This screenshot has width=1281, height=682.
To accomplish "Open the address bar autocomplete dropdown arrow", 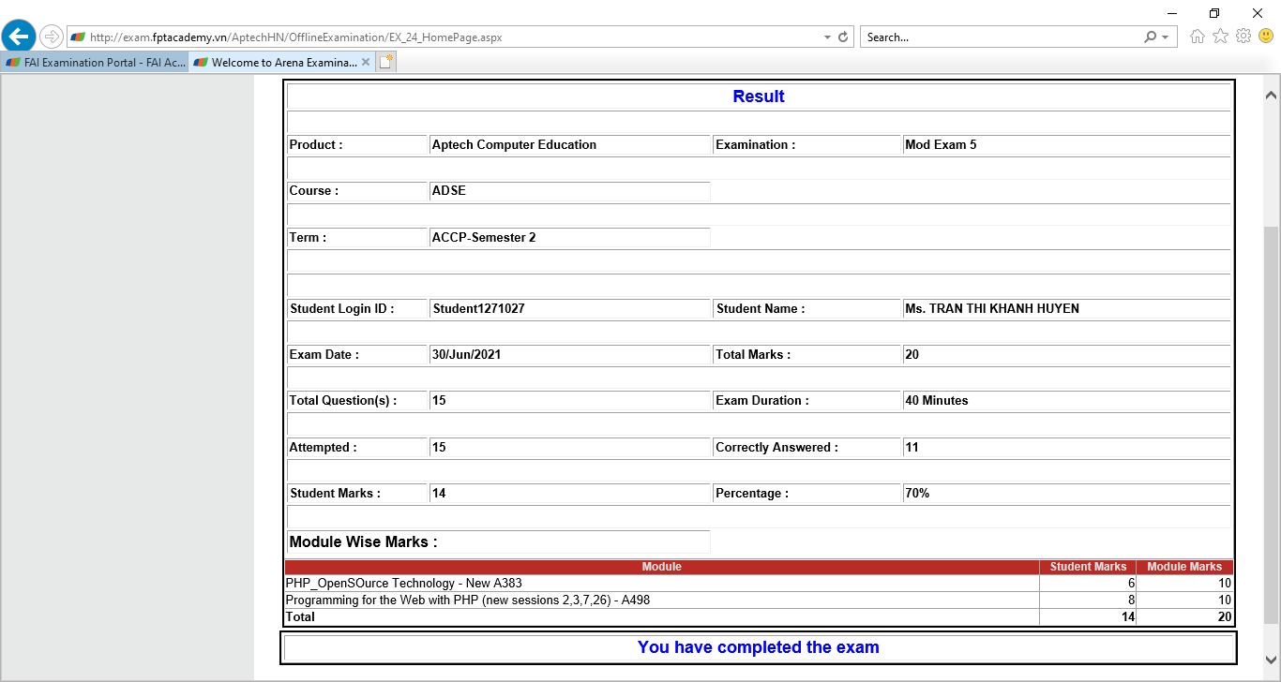I will pos(827,37).
